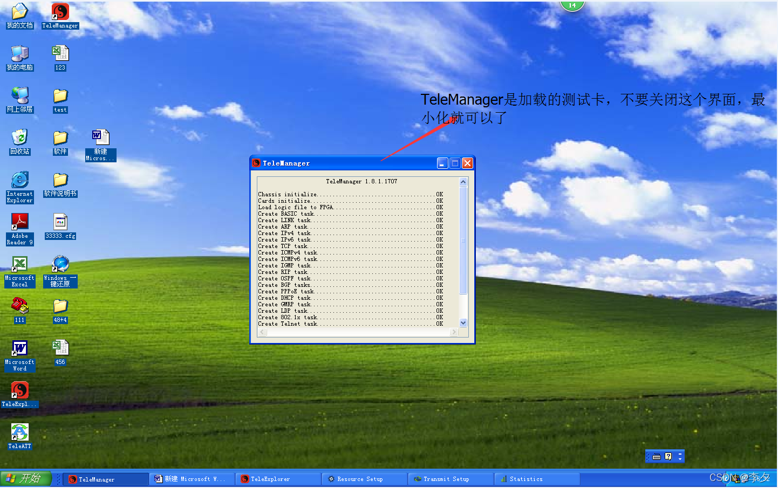Click the keyboard icon in language bar
The height and width of the screenshot is (488, 778).
coord(657,457)
